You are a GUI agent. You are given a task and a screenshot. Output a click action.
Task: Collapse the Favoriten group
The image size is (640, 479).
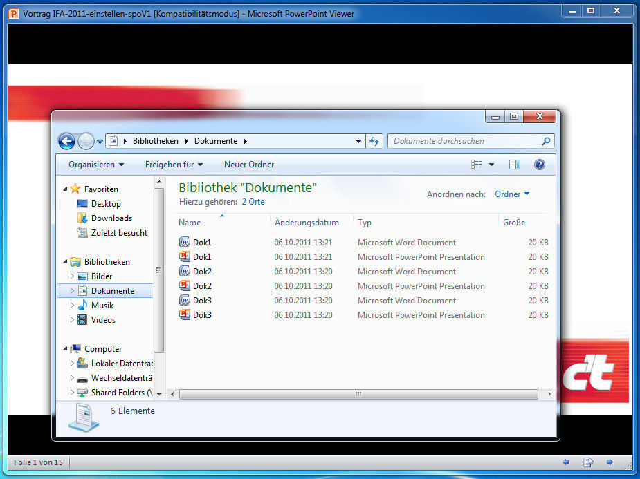click(65, 189)
